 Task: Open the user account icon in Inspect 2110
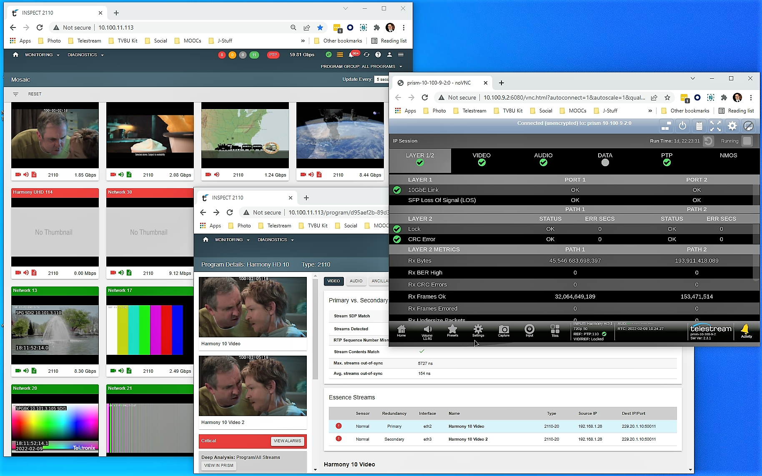389,55
